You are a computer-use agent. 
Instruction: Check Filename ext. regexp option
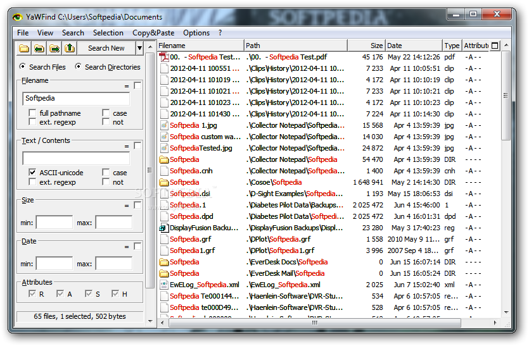(x=32, y=121)
